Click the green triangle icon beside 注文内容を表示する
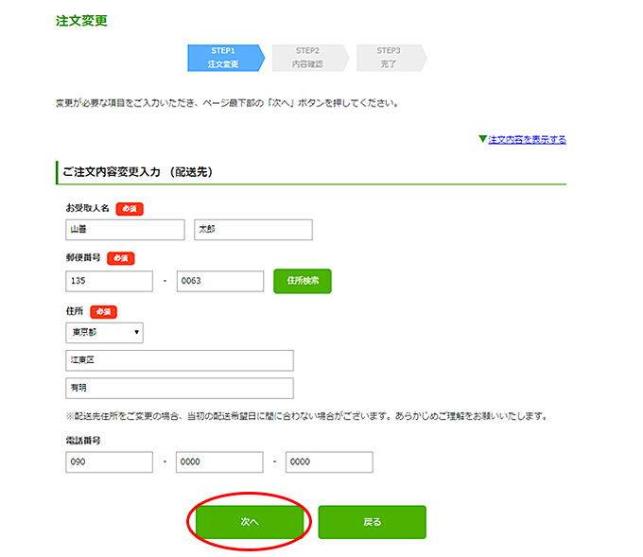Image resolution: width=643 pixels, height=557 pixels. coord(482,140)
